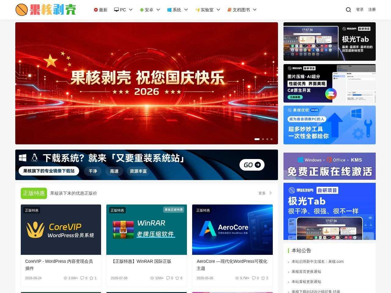Open announcement 果核首页更换通知
The width and height of the screenshot is (391, 293).
306,272
